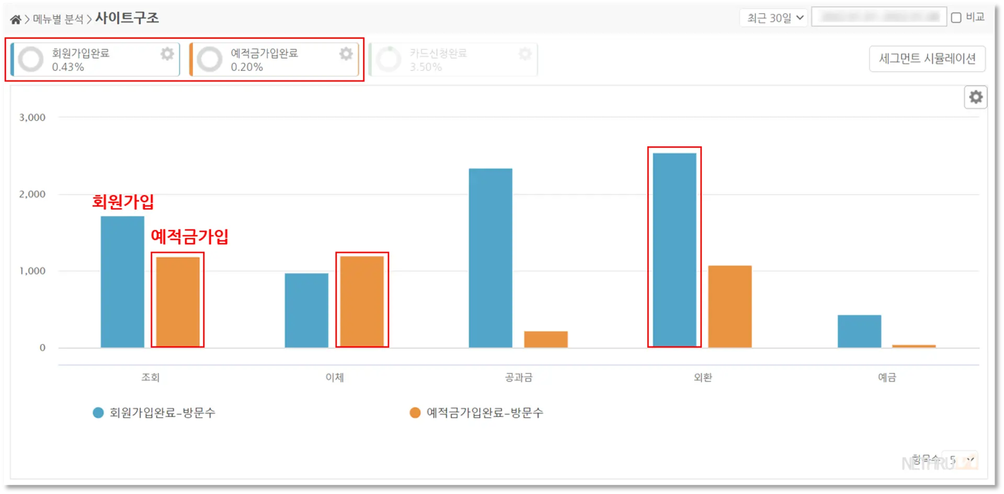Image resolution: width=1004 pixels, height=494 pixels.
Task: Go to the home icon in breadcrumb
Action: click(16, 19)
